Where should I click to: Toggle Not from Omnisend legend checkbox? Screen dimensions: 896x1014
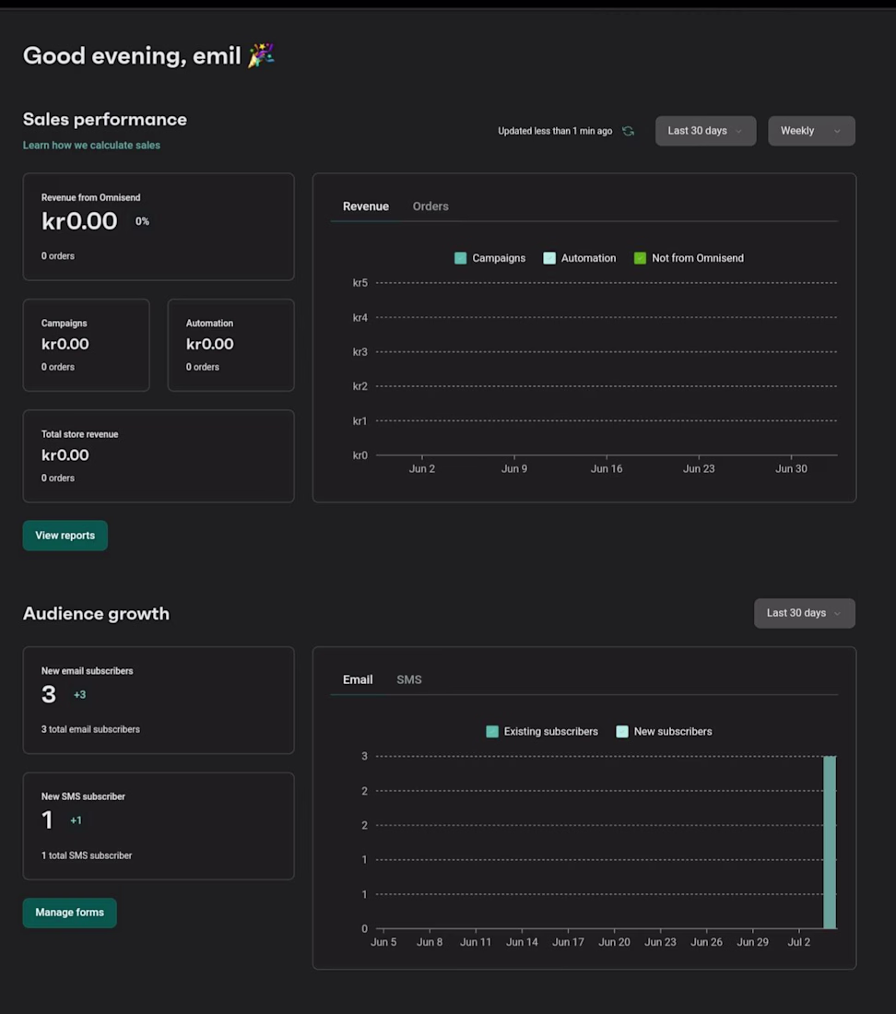tap(640, 258)
